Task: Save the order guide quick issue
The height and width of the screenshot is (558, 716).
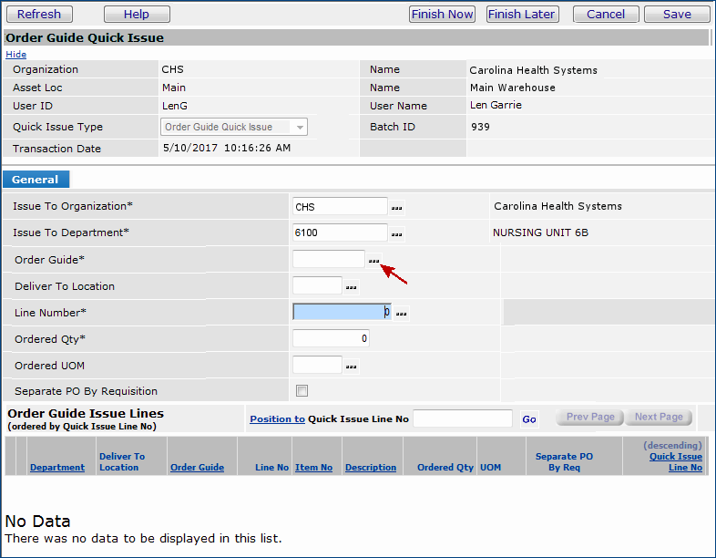Action: coord(677,15)
